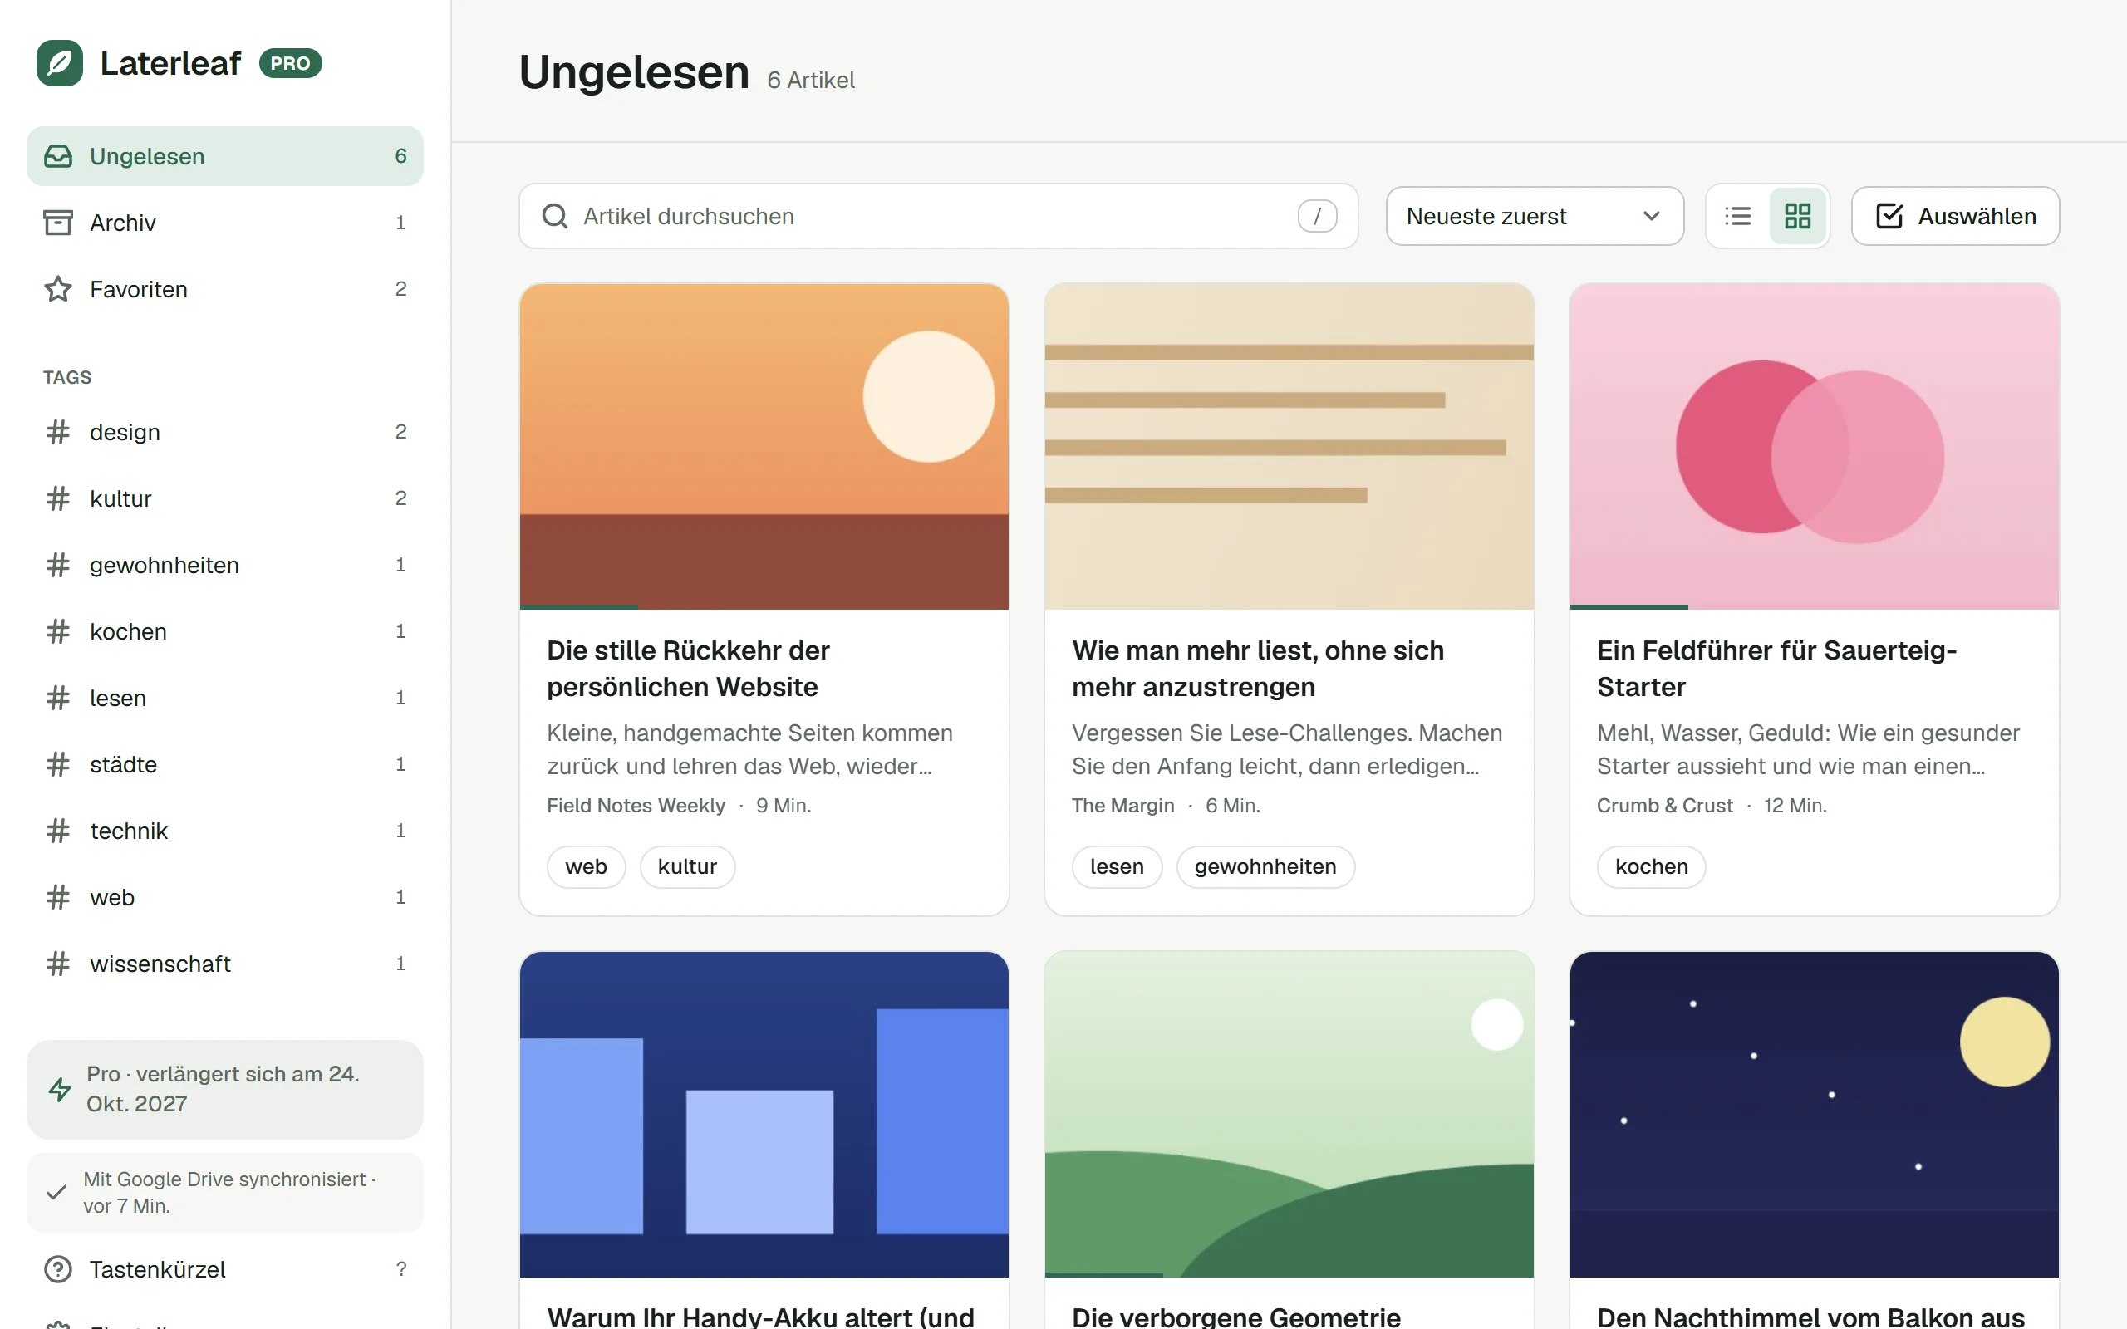Open the Neueste zuerst sort dropdown
The height and width of the screenshot is (1329, 2127).
[1535, 216]
